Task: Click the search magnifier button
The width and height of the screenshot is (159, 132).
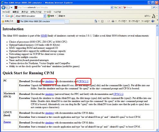Action: pyautogui.click(x=154, y=7)
